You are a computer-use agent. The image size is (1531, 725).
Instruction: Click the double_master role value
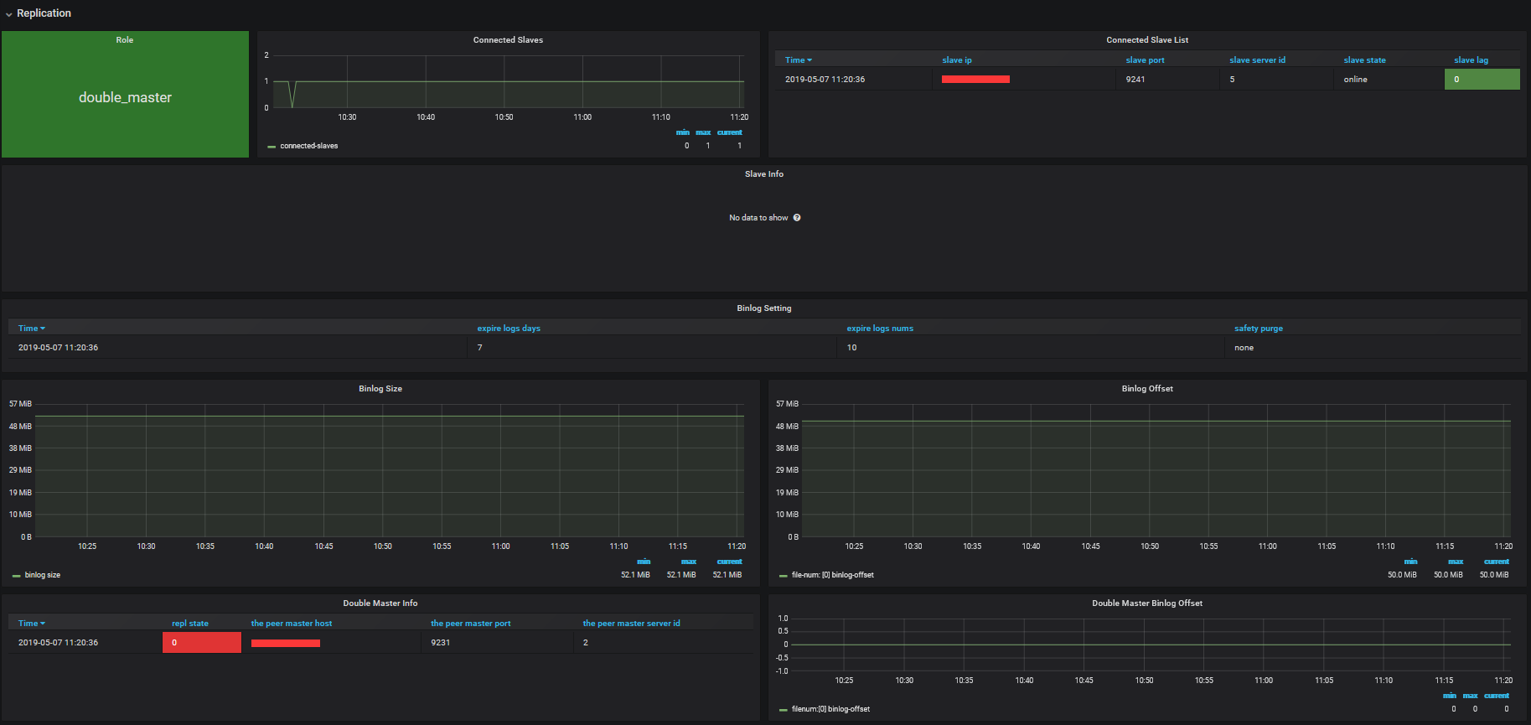coord(125,97)
